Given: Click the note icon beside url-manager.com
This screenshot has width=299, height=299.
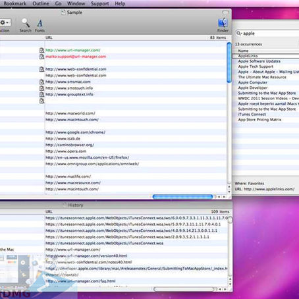Looking at the screenshot, I should [x=41, y=50].
